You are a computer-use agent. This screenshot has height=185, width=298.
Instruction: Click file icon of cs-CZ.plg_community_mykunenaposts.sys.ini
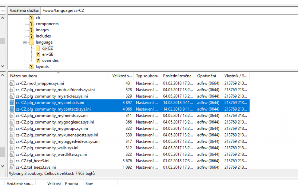tap(12, 135)
